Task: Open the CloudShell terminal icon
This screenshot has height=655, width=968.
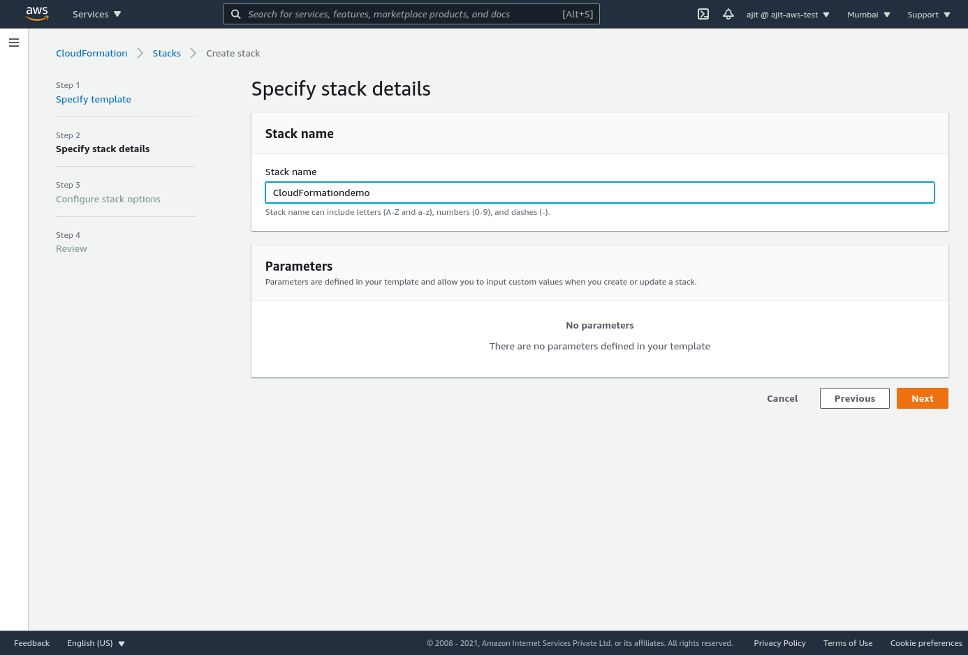Action: point(703,14)
